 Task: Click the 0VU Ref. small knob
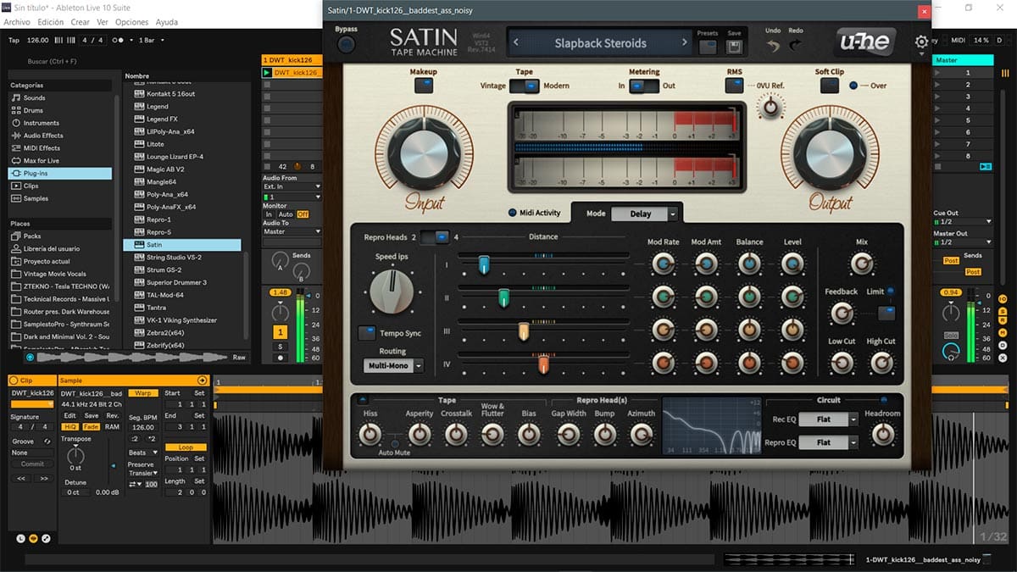(770, 108)
